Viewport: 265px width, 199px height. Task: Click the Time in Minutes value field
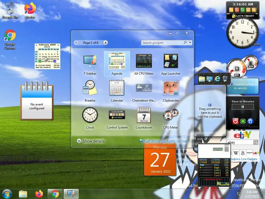point(243,107)
